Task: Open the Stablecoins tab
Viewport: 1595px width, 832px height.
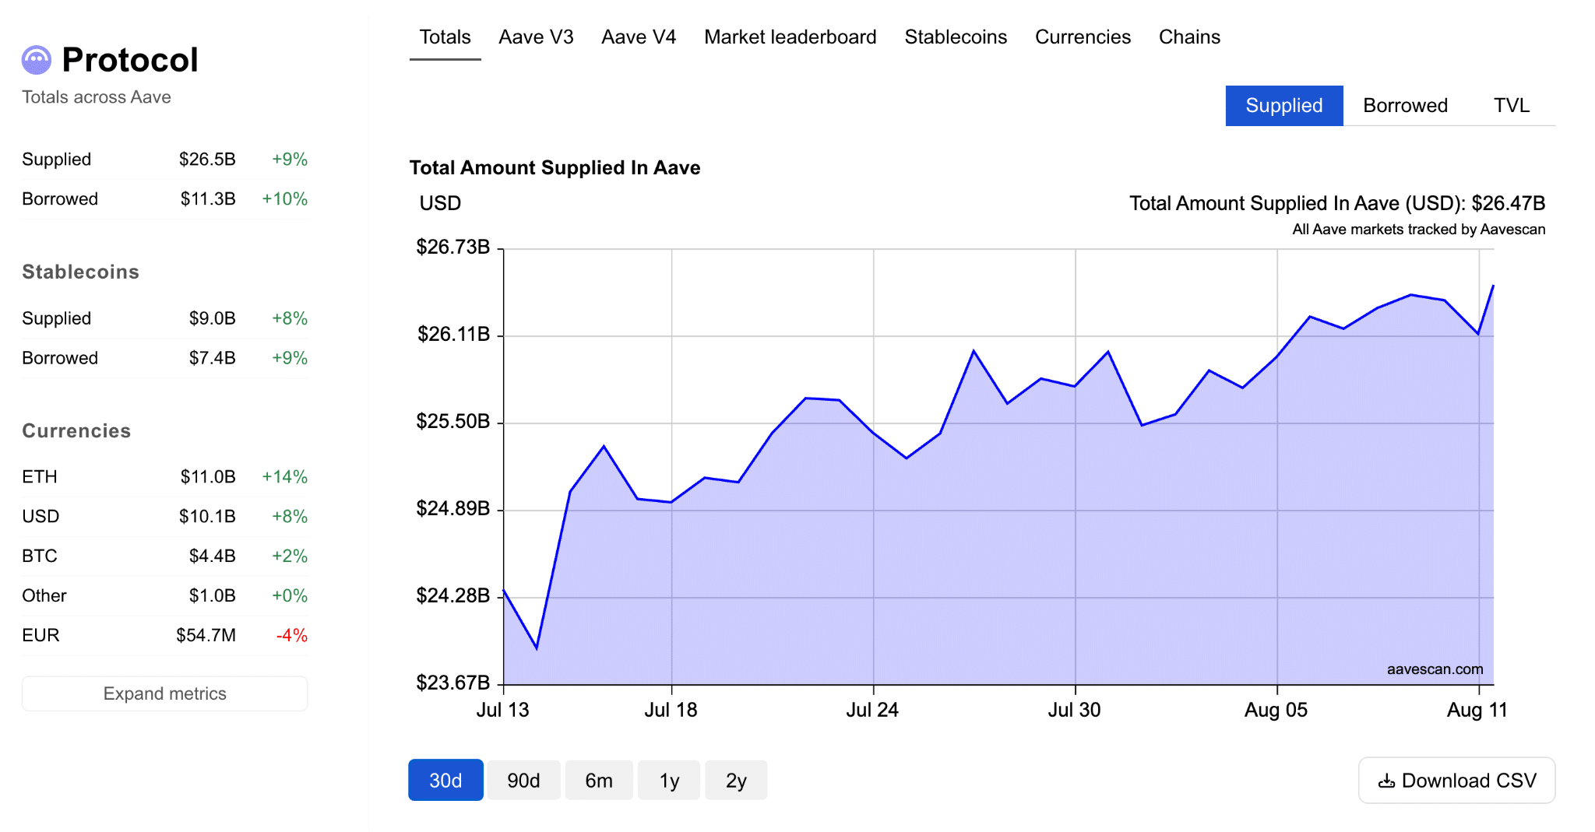Action: 956,37
